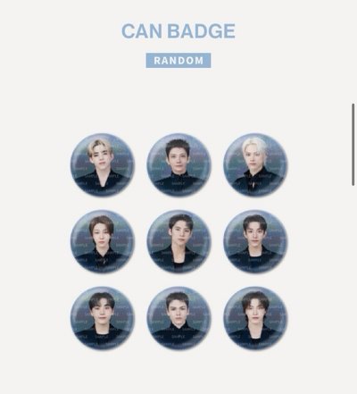Select the blond-haired can badge

[103, 164]
